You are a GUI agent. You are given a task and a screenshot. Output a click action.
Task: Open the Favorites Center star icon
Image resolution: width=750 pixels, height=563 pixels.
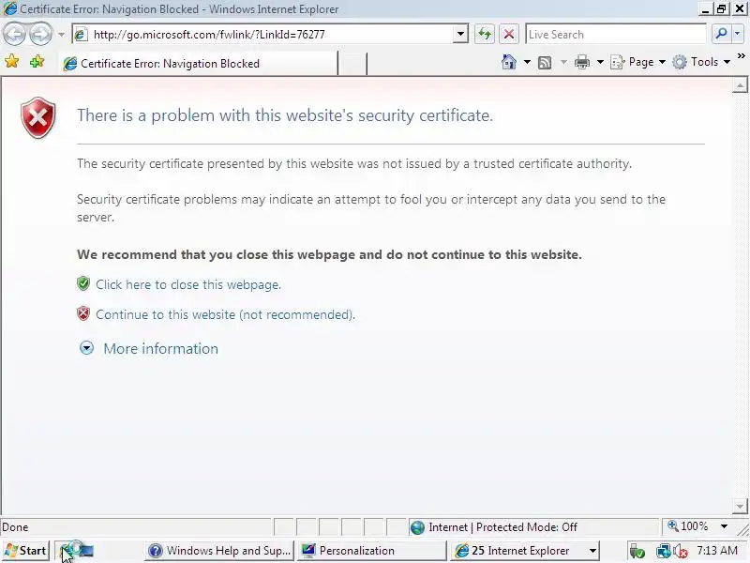(12, 62)
